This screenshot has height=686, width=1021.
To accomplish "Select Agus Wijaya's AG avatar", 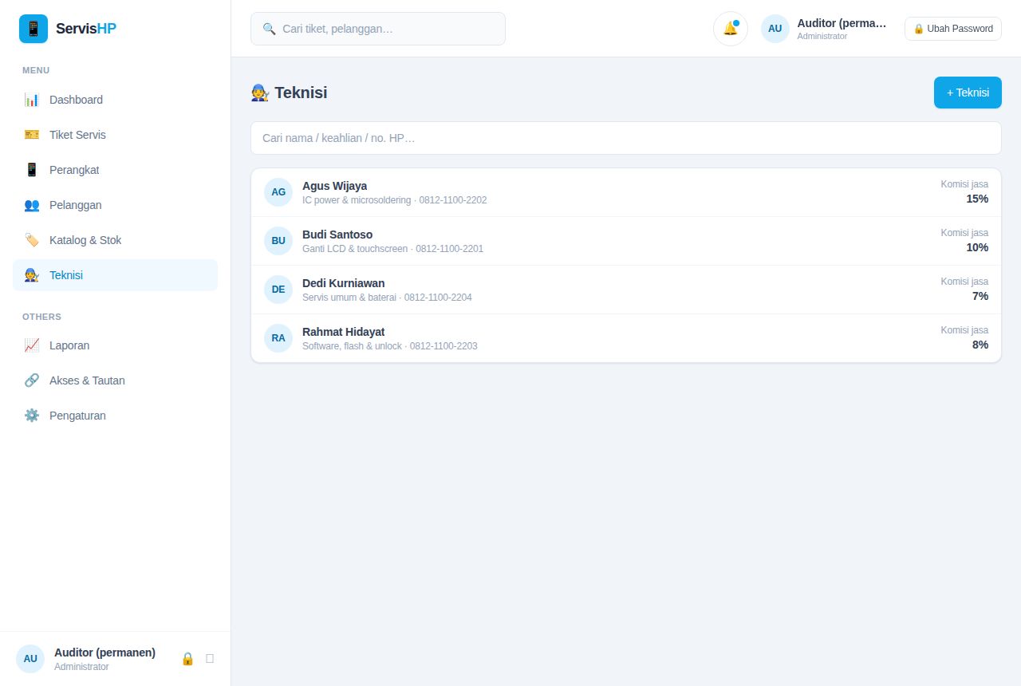I will click(x=278, y=192).
